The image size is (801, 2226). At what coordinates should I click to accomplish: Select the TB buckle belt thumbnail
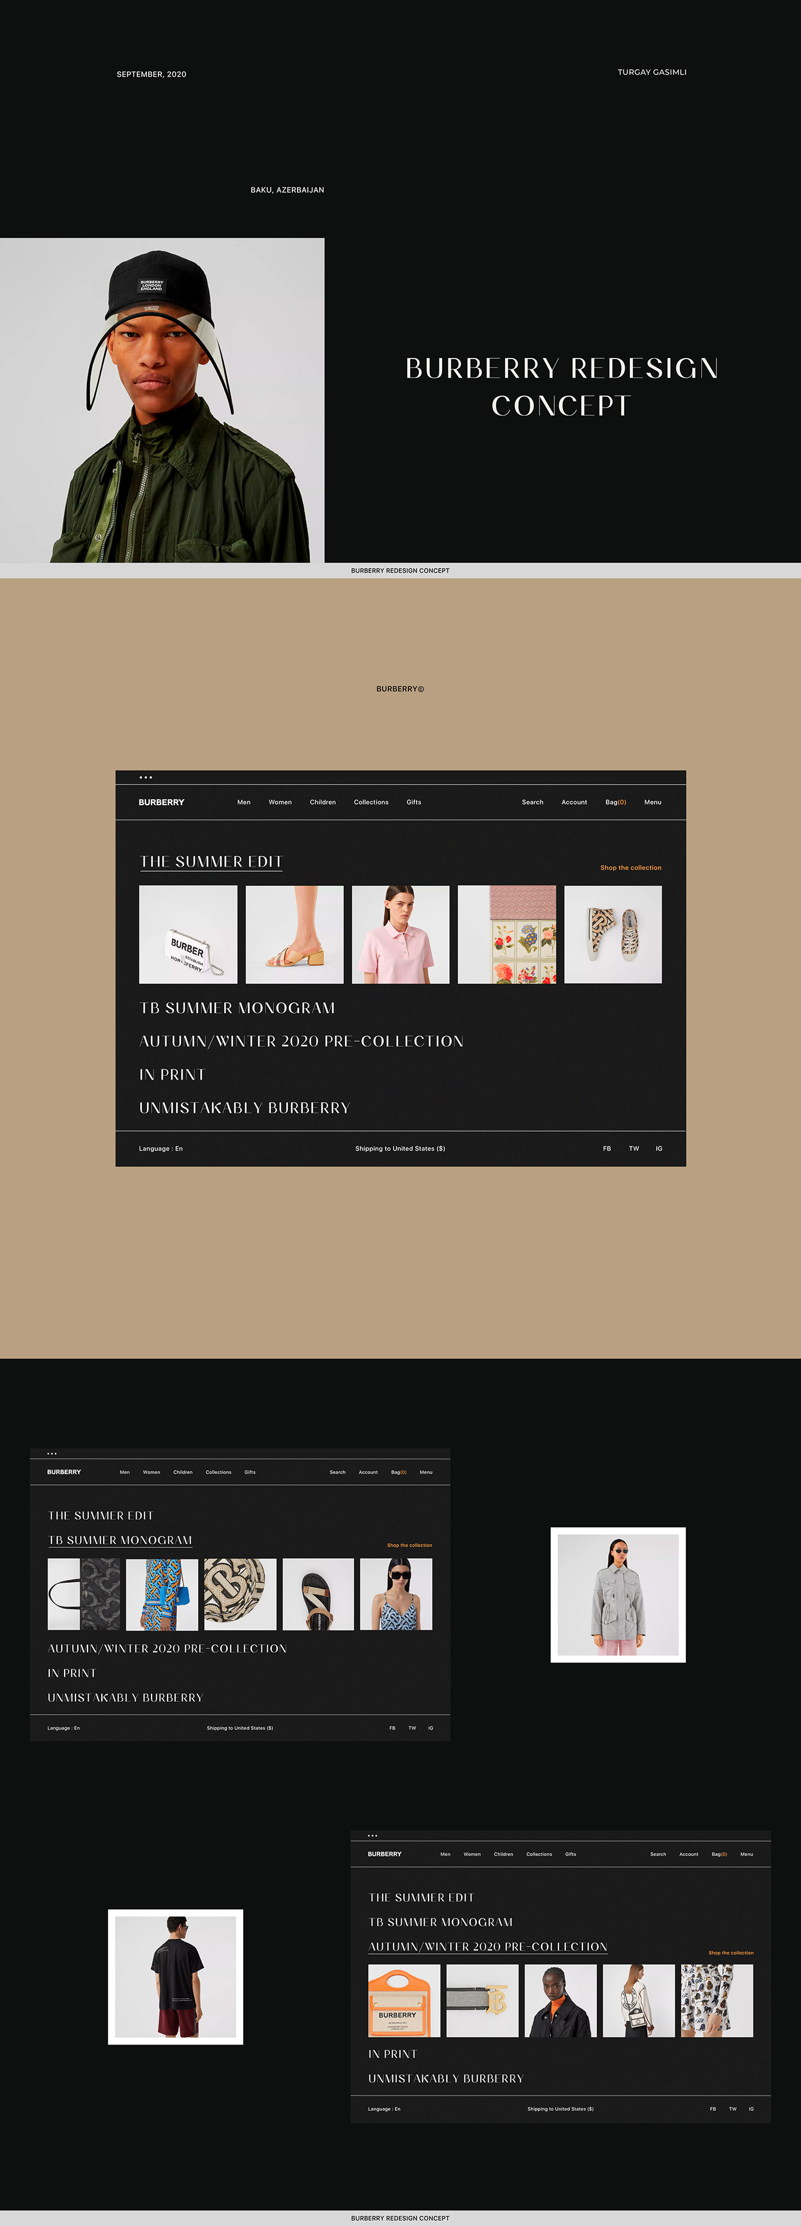[x=482, y=2000]
